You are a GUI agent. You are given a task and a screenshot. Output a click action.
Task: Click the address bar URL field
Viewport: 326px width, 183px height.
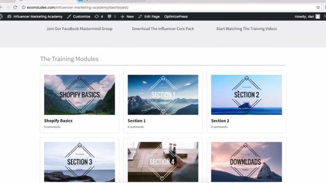(x=170, y=7)
